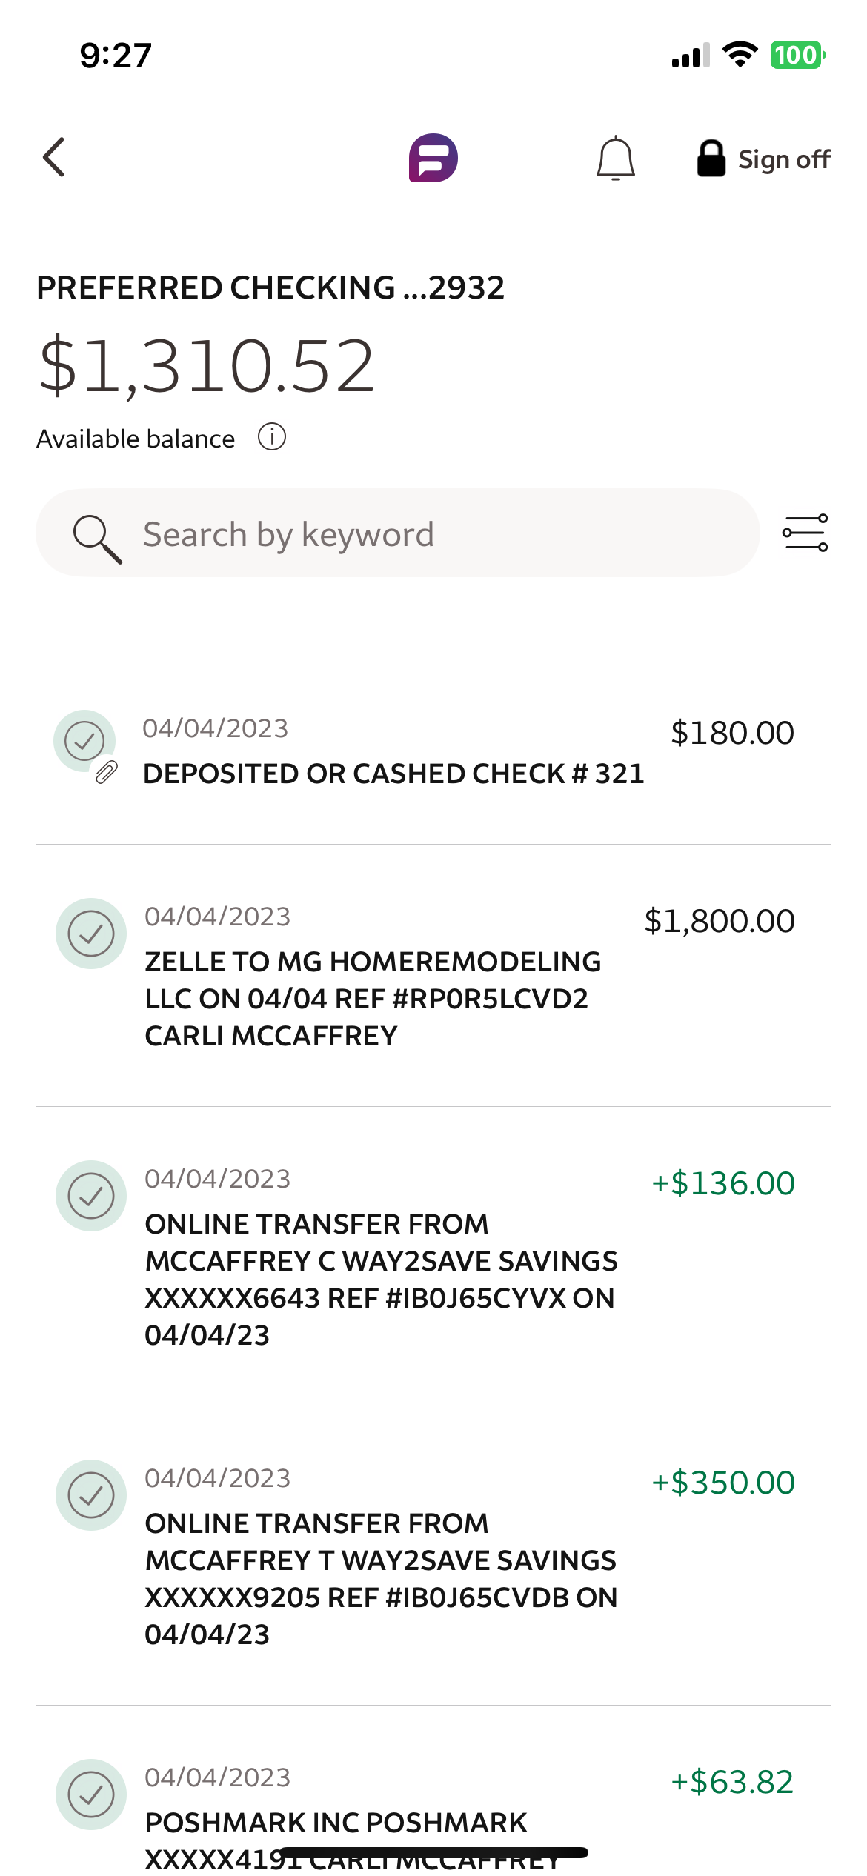Open the purple assistant chat icon
Viewport: 867px width, 1876px height.
tap(433, 158)
